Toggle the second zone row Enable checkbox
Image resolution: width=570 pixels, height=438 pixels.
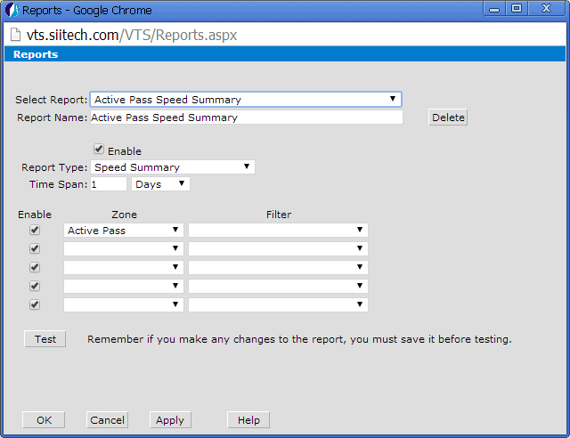coord(35,248)
